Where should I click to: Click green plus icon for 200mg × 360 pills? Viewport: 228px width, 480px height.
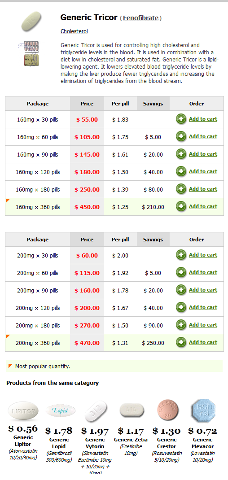click(181, 343)
